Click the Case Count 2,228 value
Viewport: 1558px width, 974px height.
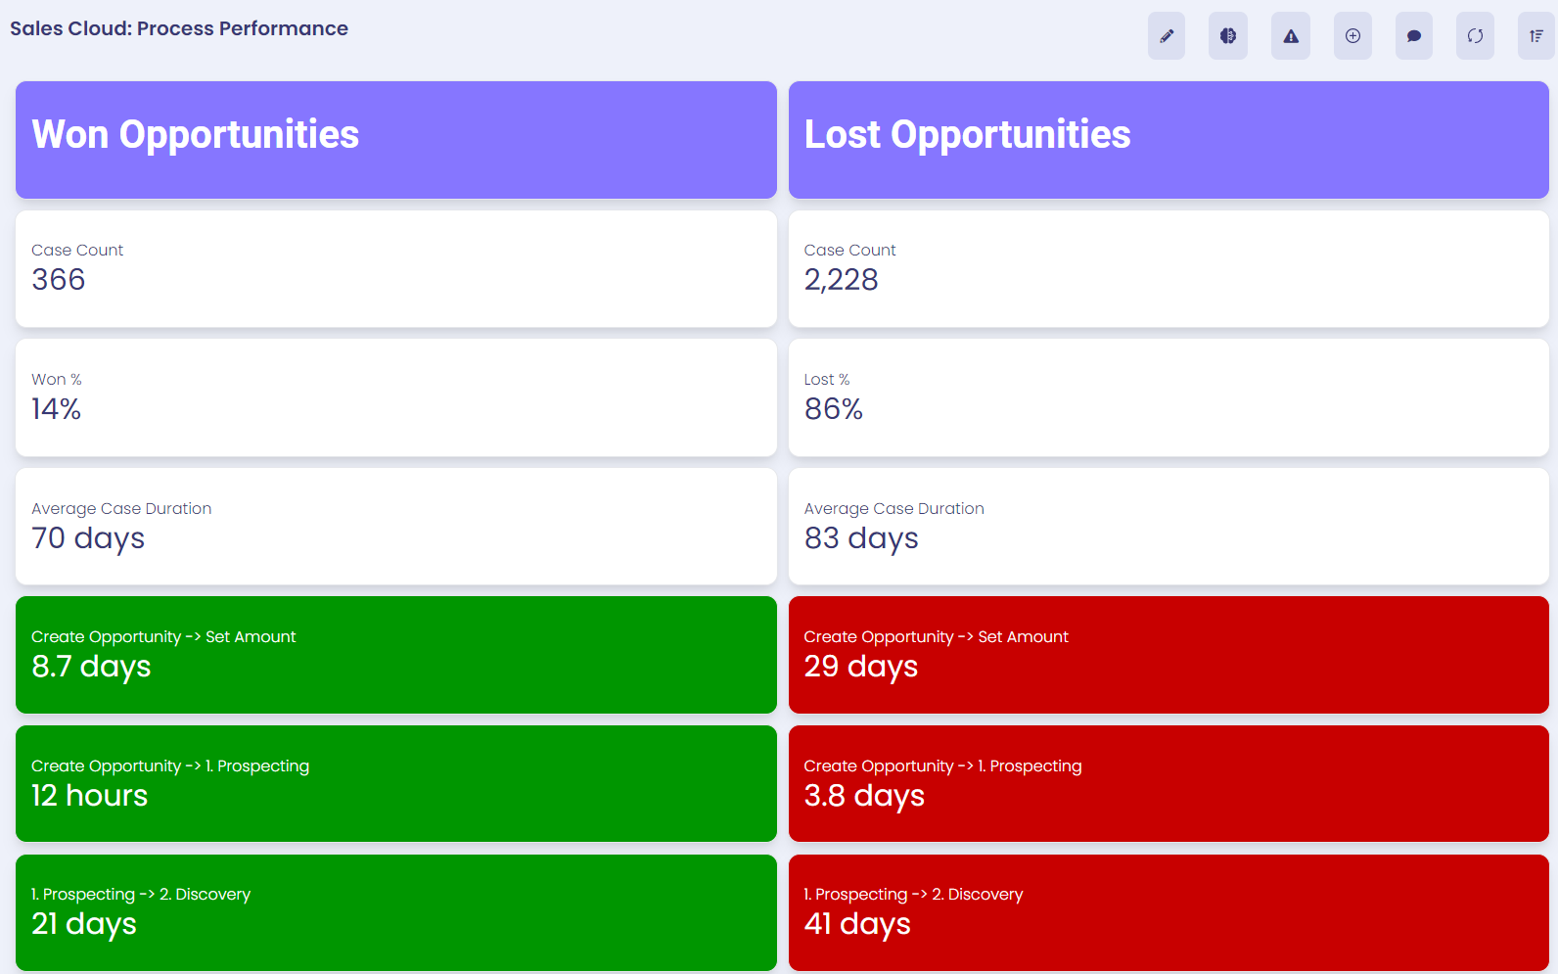coord(841,280)
